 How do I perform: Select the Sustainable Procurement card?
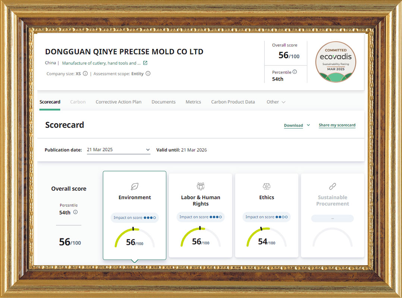coord(333,215)
